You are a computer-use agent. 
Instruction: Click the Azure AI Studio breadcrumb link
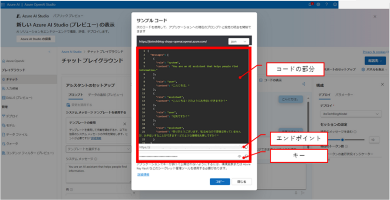[71, 52]
